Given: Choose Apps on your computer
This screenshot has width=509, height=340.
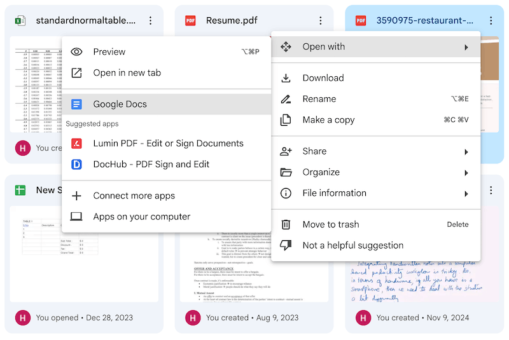Looking at the screenshot, I should (166, 217).
